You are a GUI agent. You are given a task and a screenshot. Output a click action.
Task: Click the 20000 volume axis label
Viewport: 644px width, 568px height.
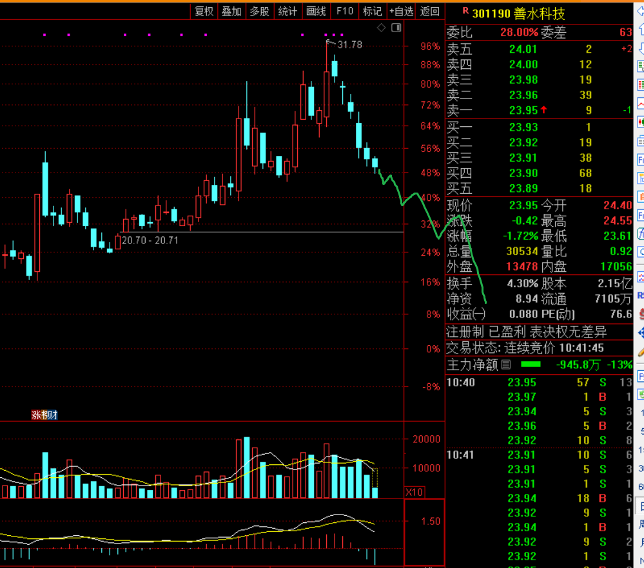(x=426, y=439)
